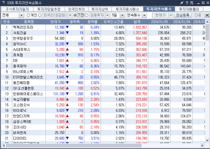Screen dimensions: 210x149
Task: Click down arrow icon in 퓨쳐켐 row
Action: click(x=67, y=55)
